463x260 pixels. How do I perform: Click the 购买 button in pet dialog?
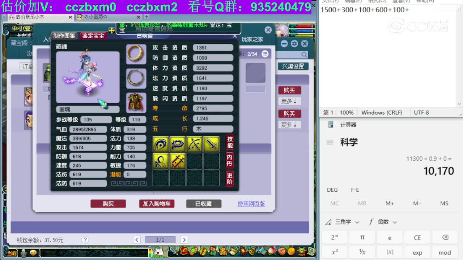click(108, 204)
